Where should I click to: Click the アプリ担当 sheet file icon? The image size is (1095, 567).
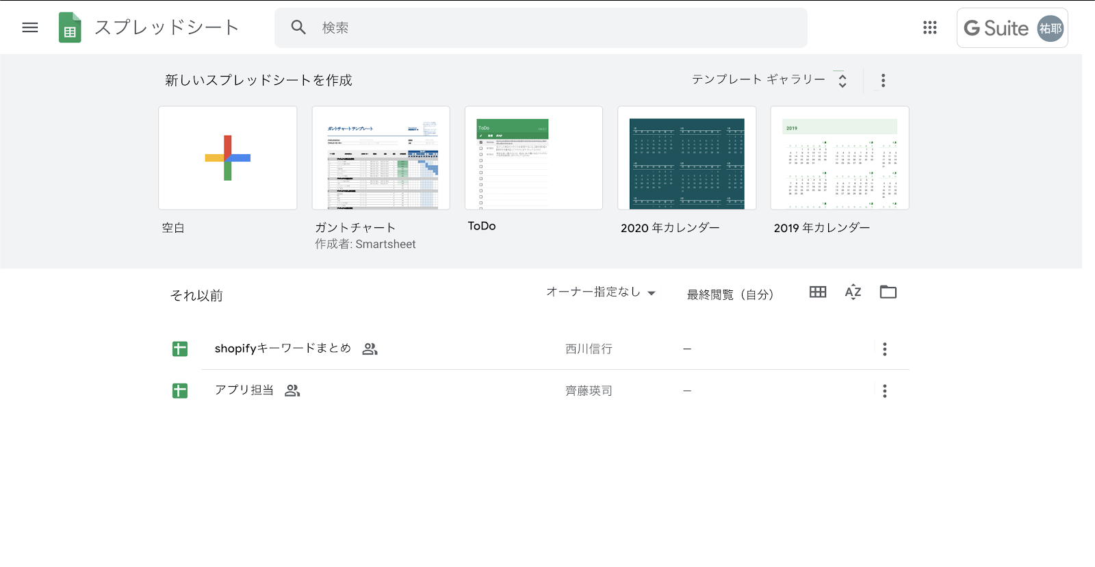[x=180, y=390]
